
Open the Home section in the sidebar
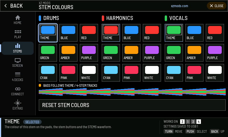click(x=18, y=20)
